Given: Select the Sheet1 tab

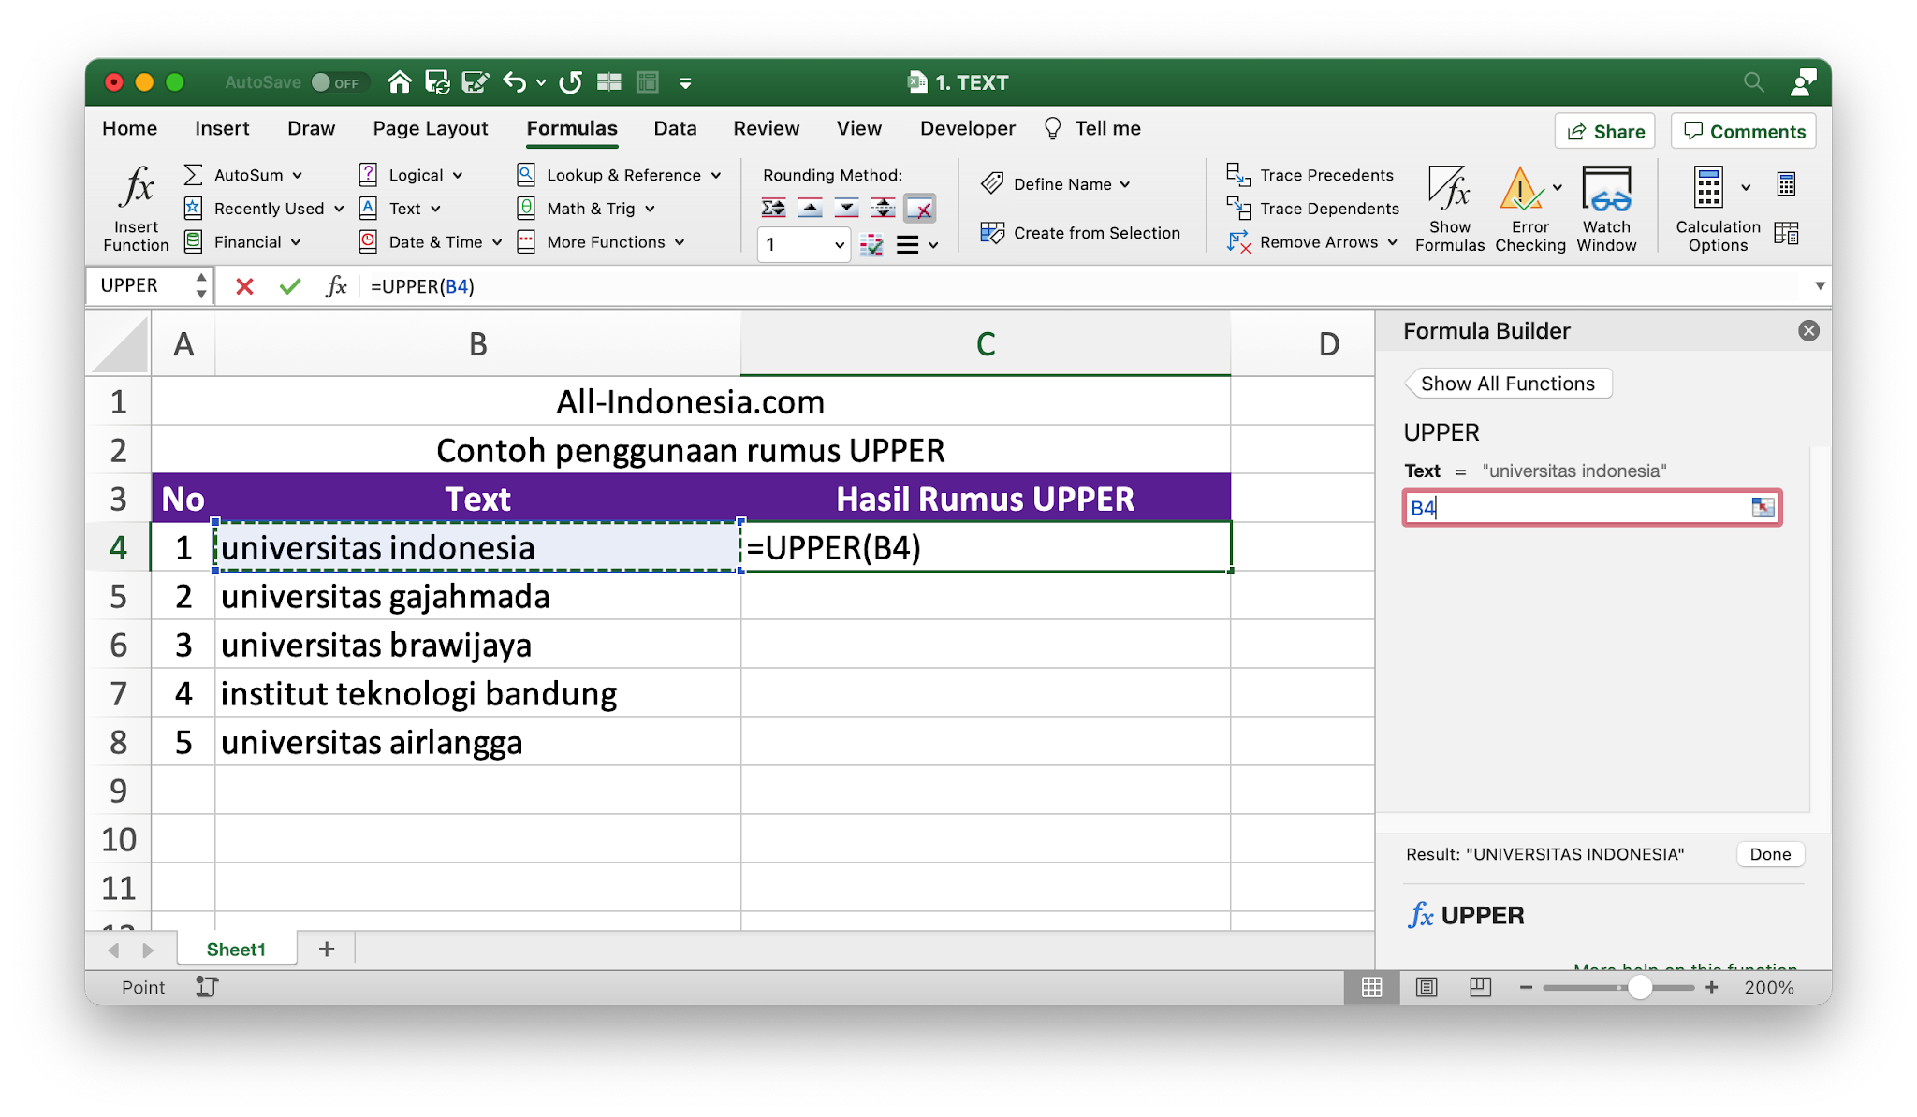Looking at the screenshot, I should pyautogui.click(x=236, y=950).
